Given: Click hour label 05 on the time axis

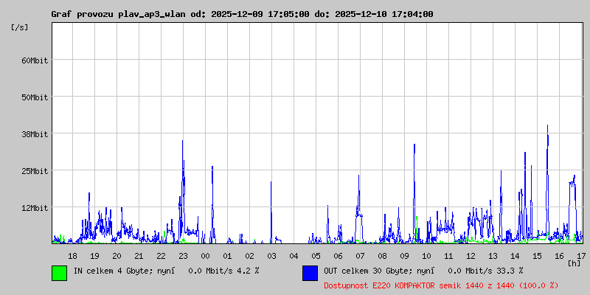Looking at the screenshot, I should click(316, 256).
